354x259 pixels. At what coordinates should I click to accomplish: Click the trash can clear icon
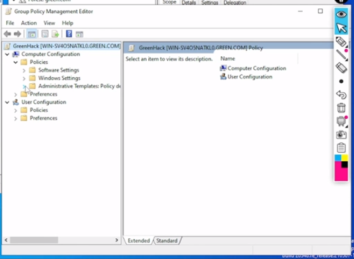coord(341,108)
